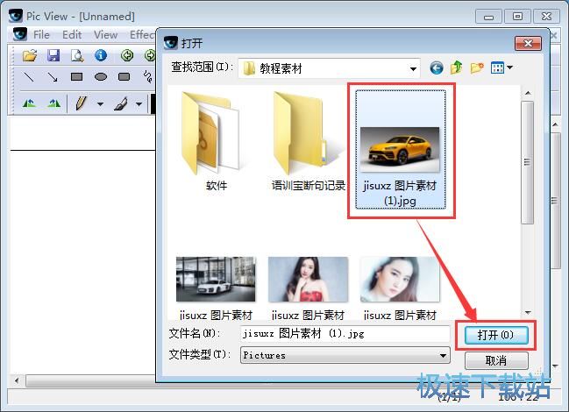Open the File menu

coord(41,35)
